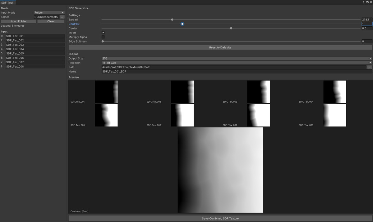This screenshot has width=373, height=222.
Task: Click the output Path text field
Action: pyautogui.click(x=234, y=67)
